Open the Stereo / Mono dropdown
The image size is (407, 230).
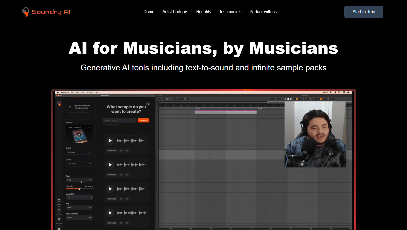tap(79, 218)
